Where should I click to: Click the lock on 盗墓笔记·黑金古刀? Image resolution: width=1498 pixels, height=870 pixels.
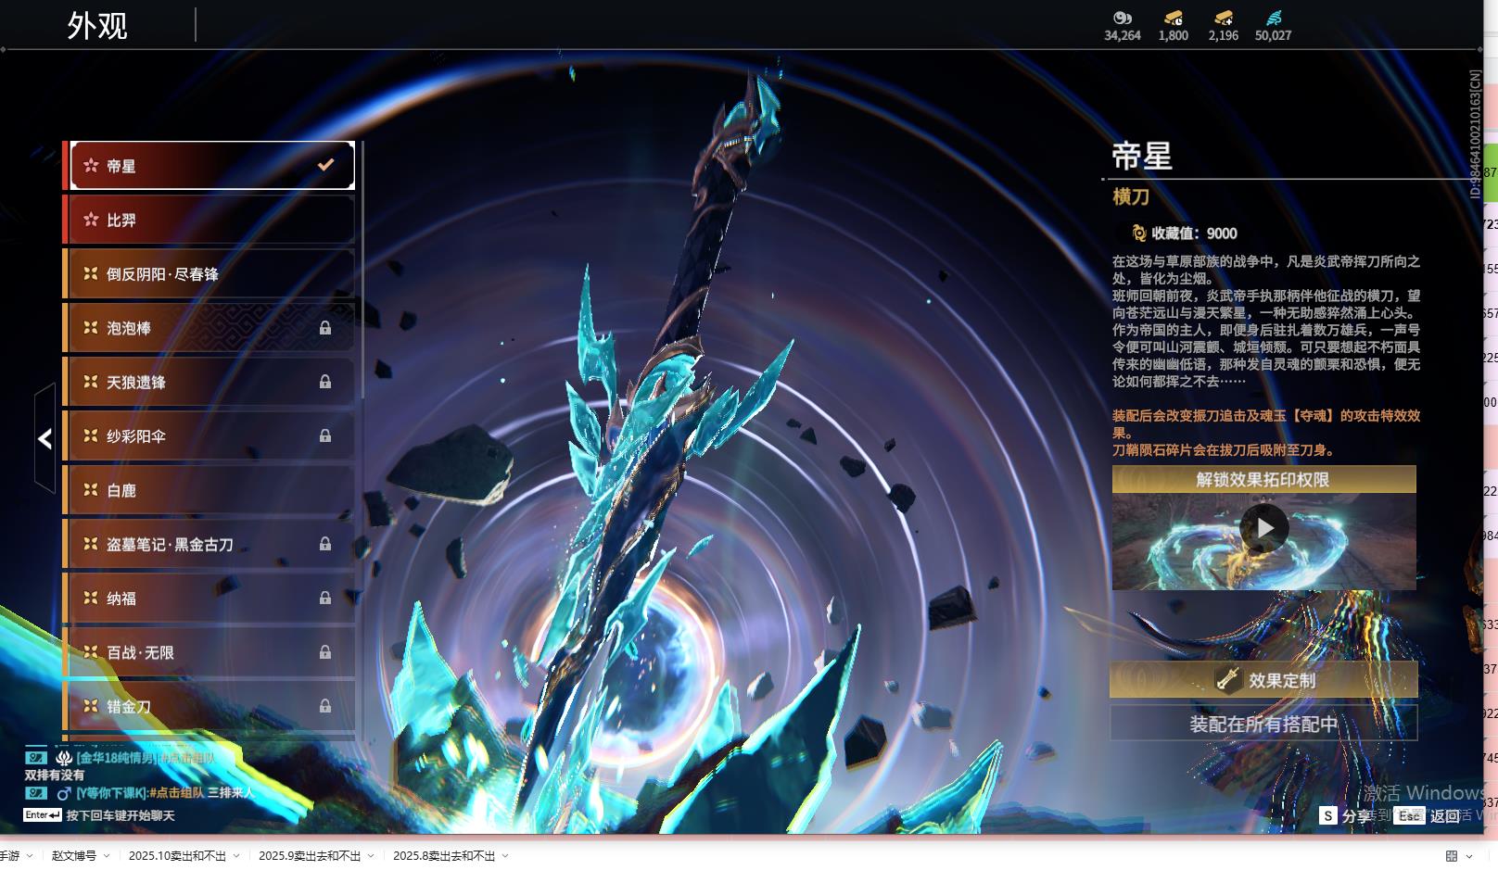(325, 544)
